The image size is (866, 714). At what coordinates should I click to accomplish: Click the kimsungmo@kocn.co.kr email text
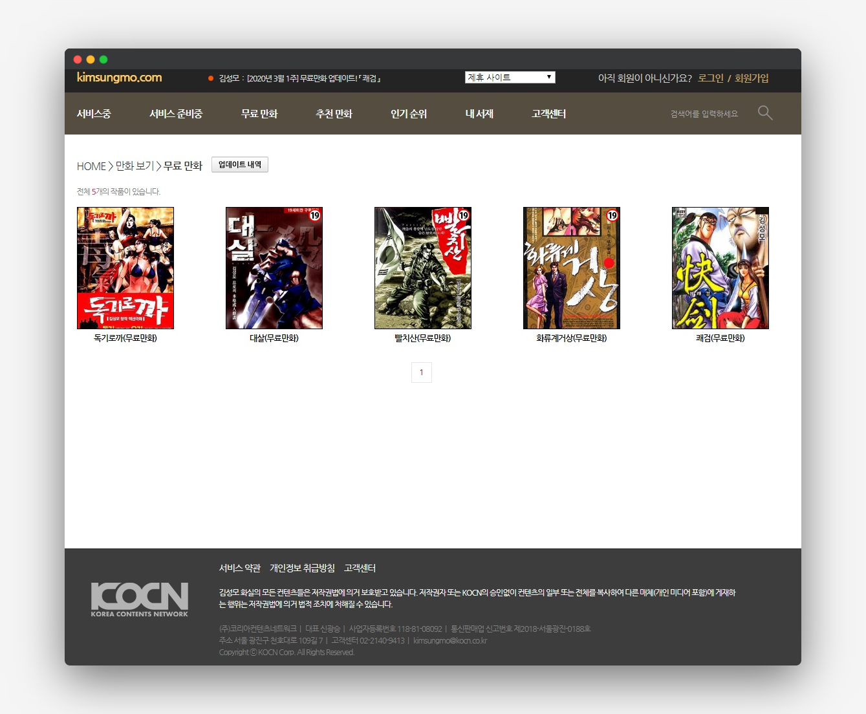tap(450, 640)
